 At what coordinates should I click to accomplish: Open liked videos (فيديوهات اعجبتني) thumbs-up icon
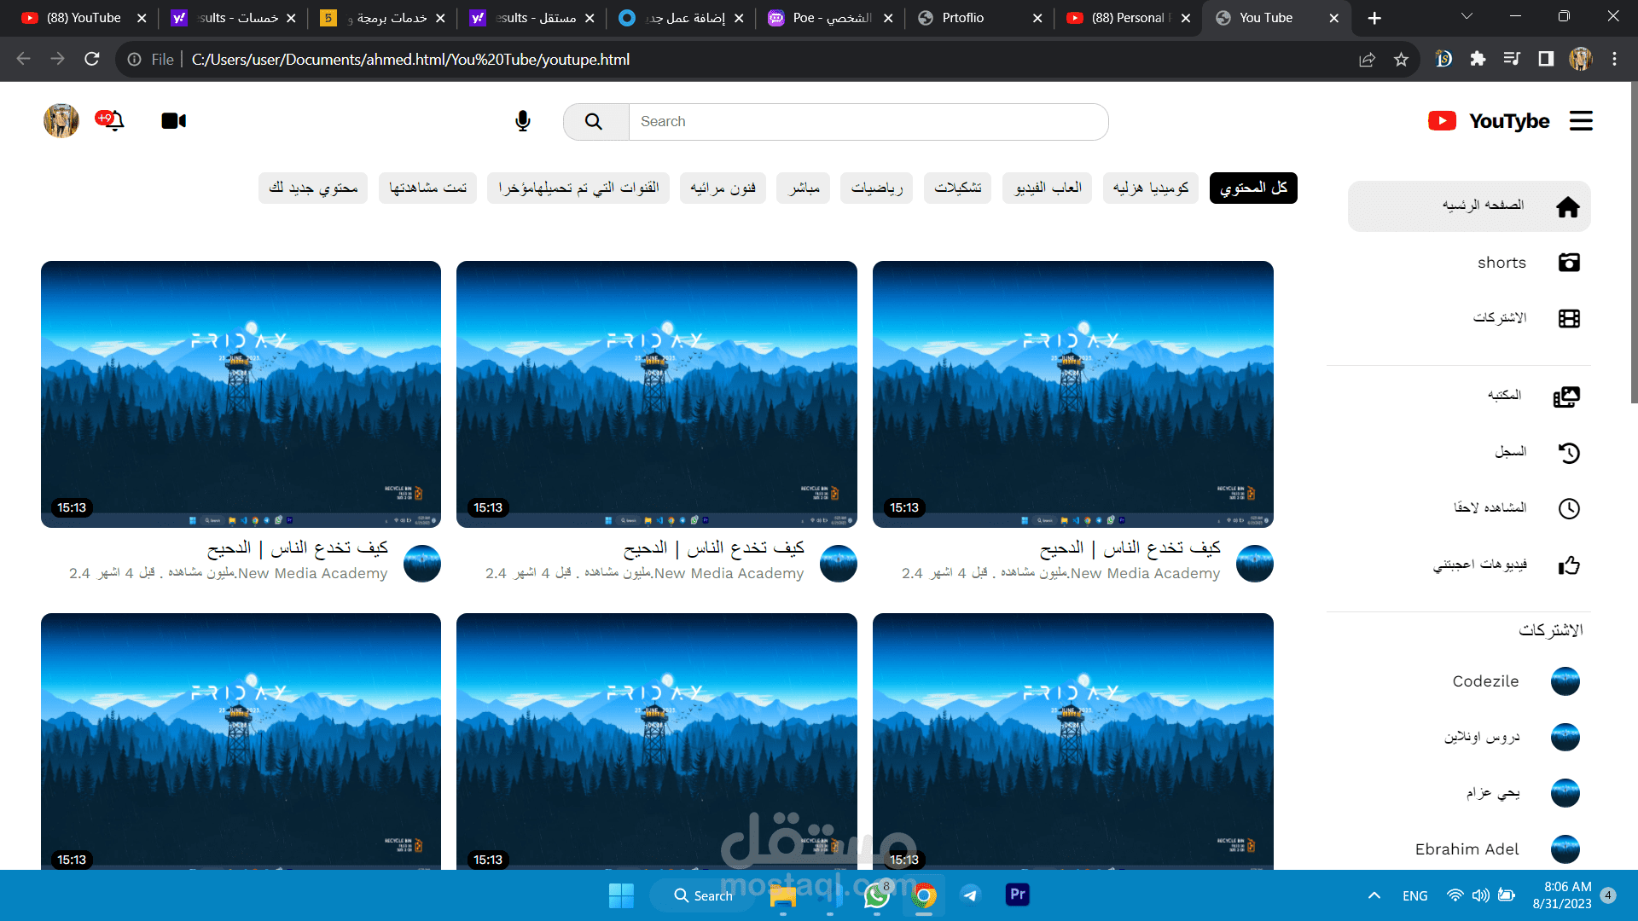1570,565
